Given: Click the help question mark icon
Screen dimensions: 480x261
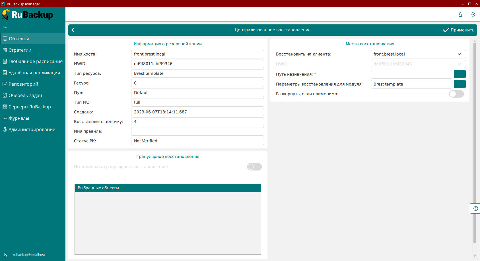Looking at the screenshot, I should click(475, 209).
